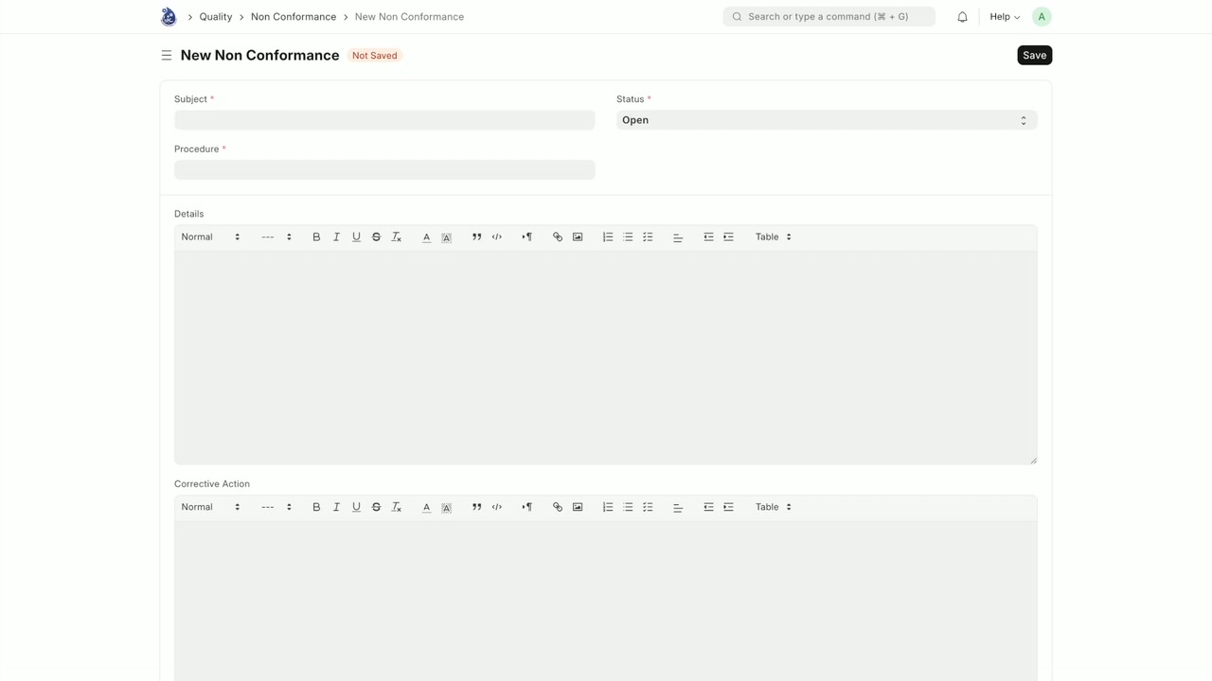This screenshot has width=1212, height=681.
Task: Click the "New Non Conformance" page title
Action: point(260,56)
